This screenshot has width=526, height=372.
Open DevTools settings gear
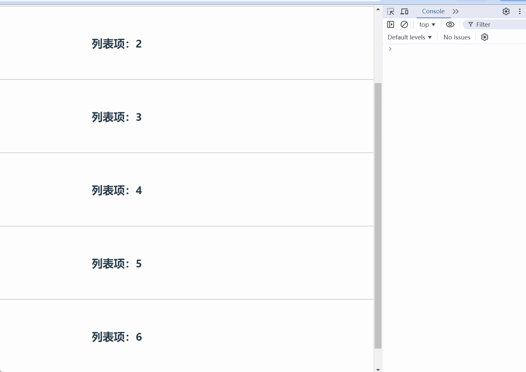[x=506, y=11]
